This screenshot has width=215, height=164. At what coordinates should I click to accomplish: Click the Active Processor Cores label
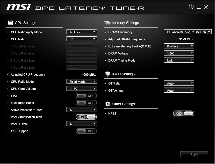[x=27, y=110]
